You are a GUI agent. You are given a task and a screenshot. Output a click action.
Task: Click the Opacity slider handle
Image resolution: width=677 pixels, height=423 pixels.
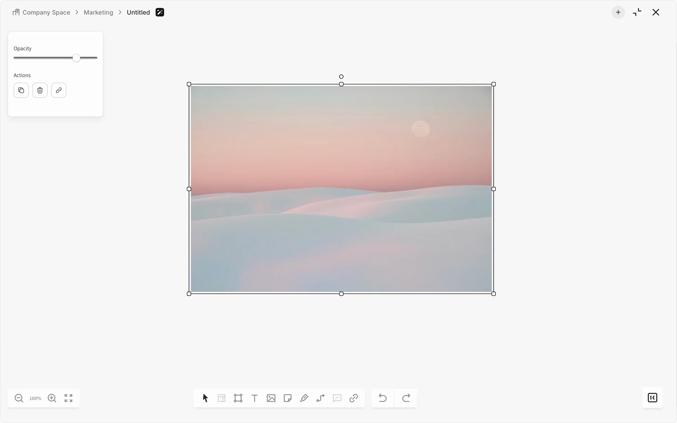[x=77, y=58]
